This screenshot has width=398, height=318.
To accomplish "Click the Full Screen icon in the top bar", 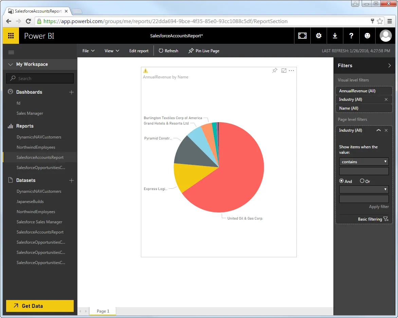I will pyautogui.click(x=302, y=35).
